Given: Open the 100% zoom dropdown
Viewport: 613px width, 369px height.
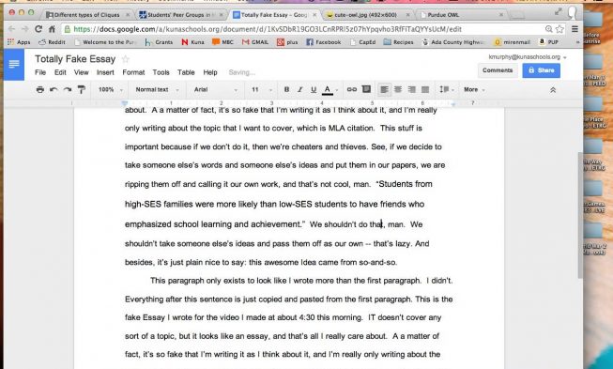Looking at the screenshot, I should 110,89.
